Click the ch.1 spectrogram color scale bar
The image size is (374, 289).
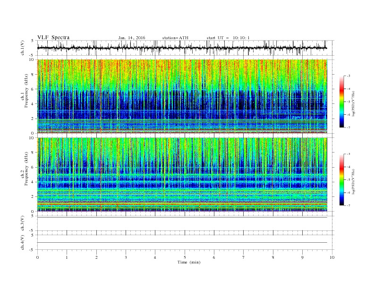341,102
